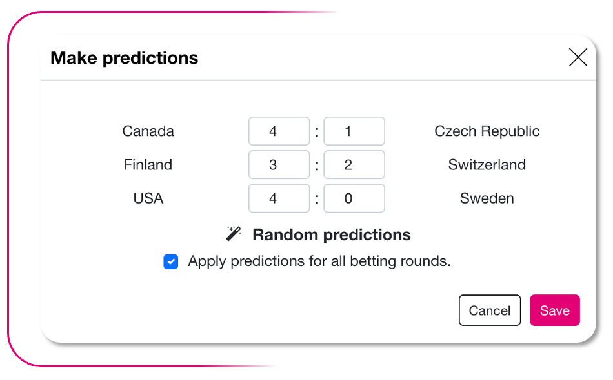Click the Sweden team label
The width and height of the screenshot is (613, 380).
pyautogui.click(x=487, y=198)
